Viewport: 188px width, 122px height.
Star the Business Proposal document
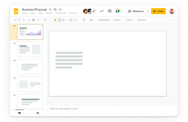tap(50, 9)
